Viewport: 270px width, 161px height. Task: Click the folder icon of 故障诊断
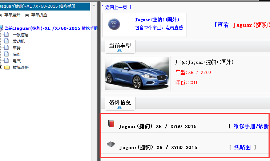tap(7, 67)
